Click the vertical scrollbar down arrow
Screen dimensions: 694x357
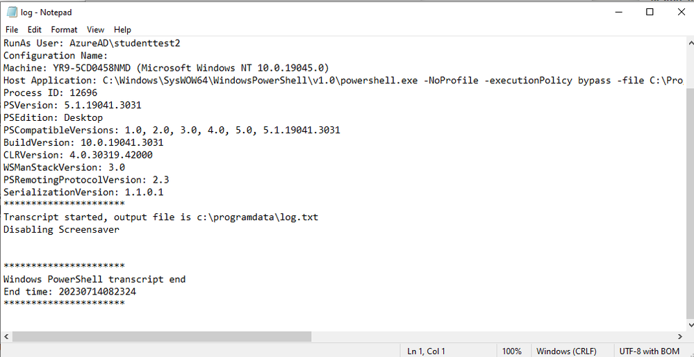pyautogui.click(x=690, y=325)
